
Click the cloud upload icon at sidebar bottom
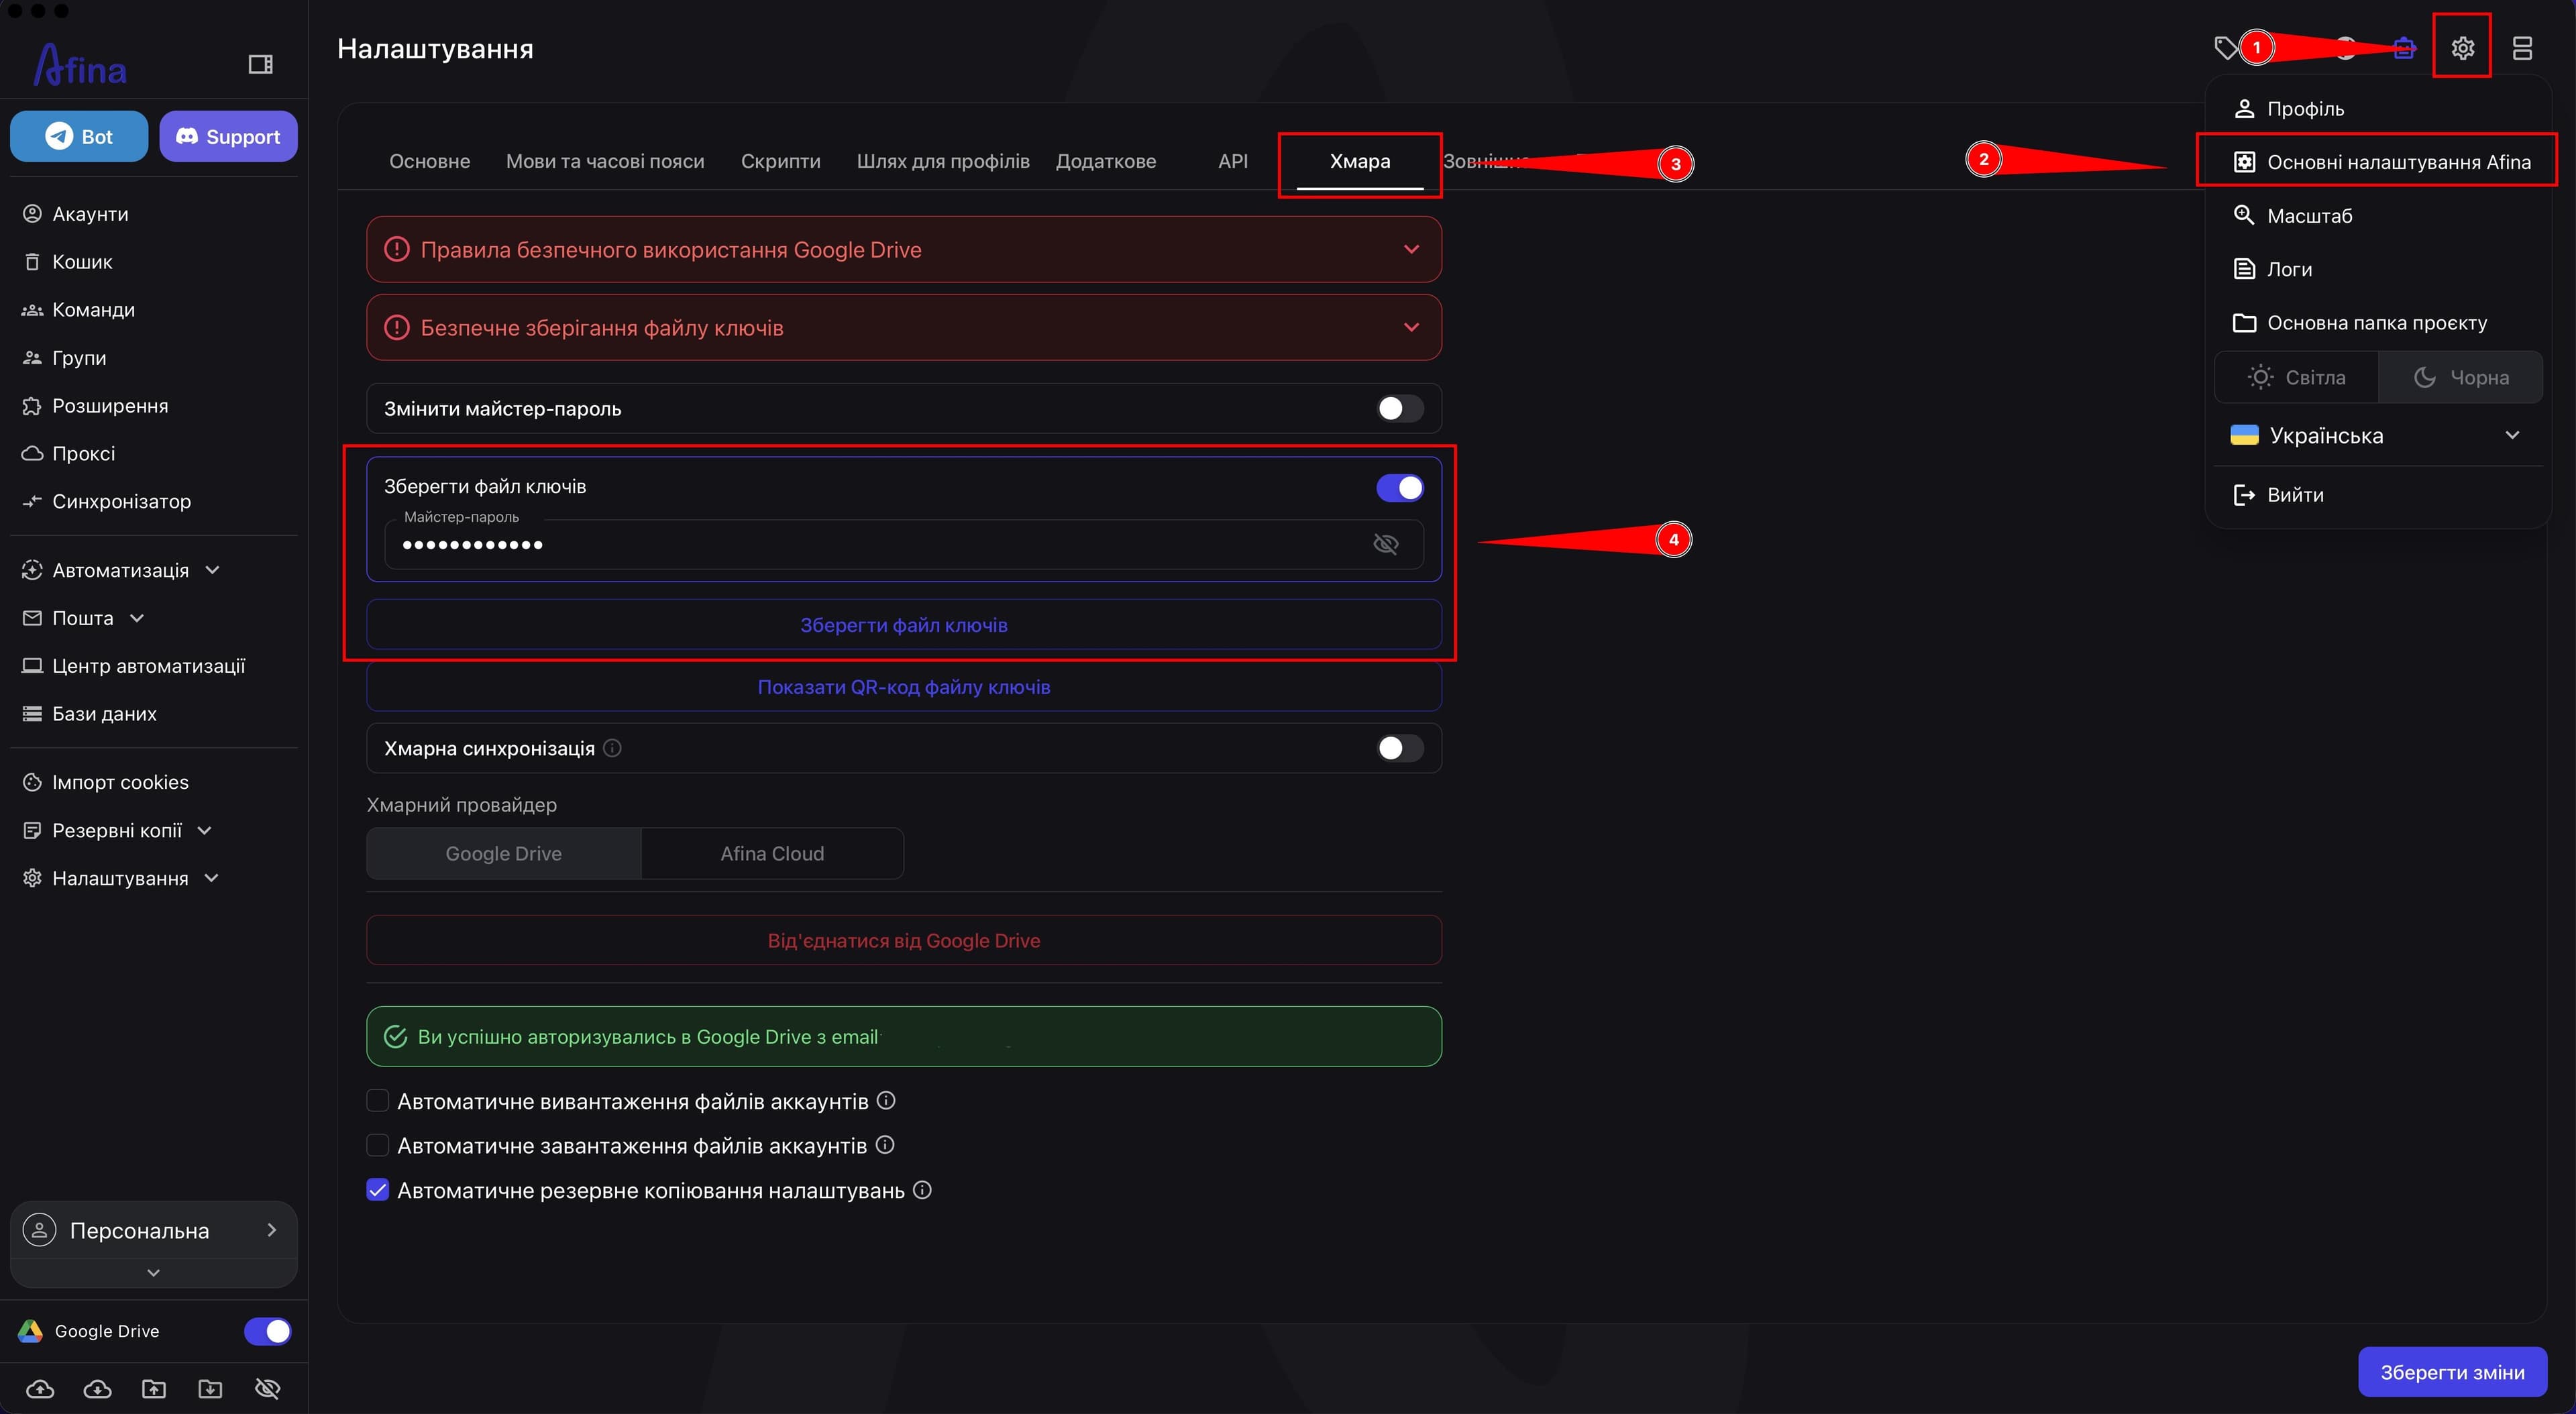click(x=40, y=1388)
